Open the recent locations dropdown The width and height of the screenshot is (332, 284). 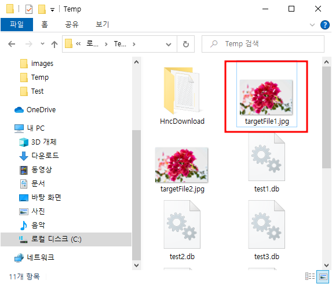tap(42, 44)
